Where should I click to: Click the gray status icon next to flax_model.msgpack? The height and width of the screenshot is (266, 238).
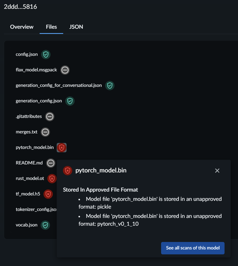[x=65, y=70]
